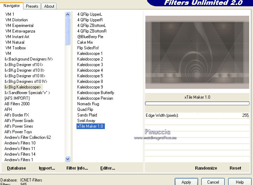Screen dimensions: 253x185
Task: Select Andrew's Filters 11 category
Action: pyautogui.click(x=20, y=149)
